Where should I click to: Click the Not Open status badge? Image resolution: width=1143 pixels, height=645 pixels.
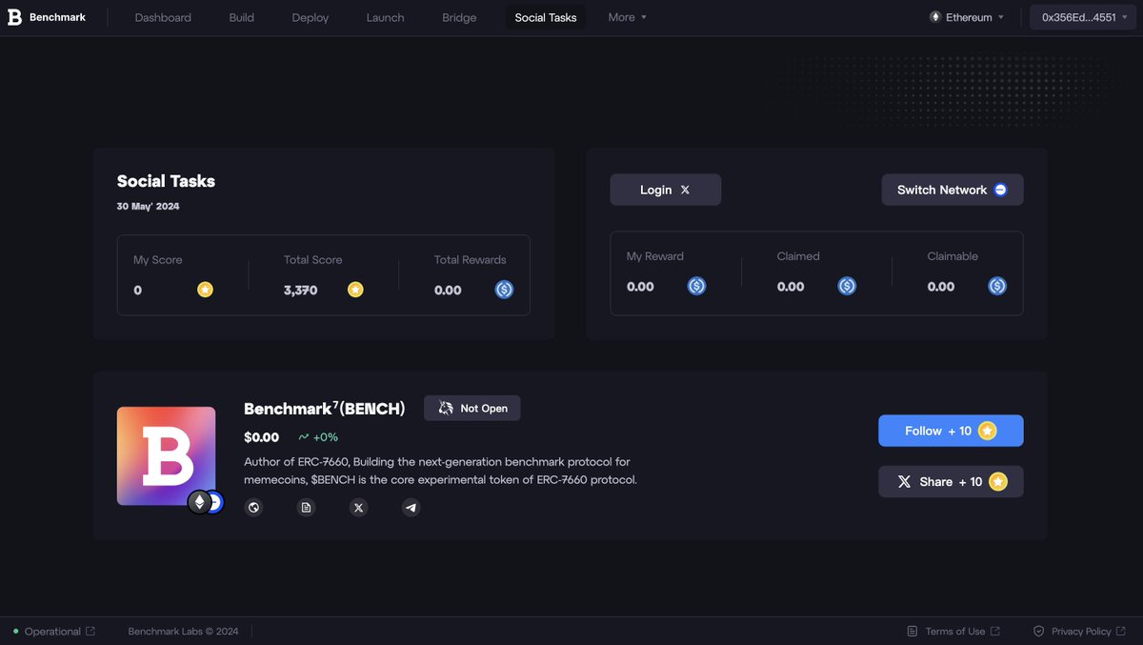472,408
